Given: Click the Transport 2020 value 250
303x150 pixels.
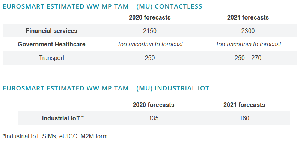Looking at the screenshot, I should (149, 58).
